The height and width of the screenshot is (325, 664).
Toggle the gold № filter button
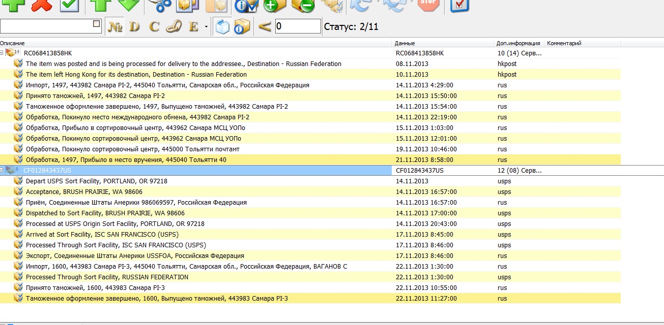pos(115,26)
